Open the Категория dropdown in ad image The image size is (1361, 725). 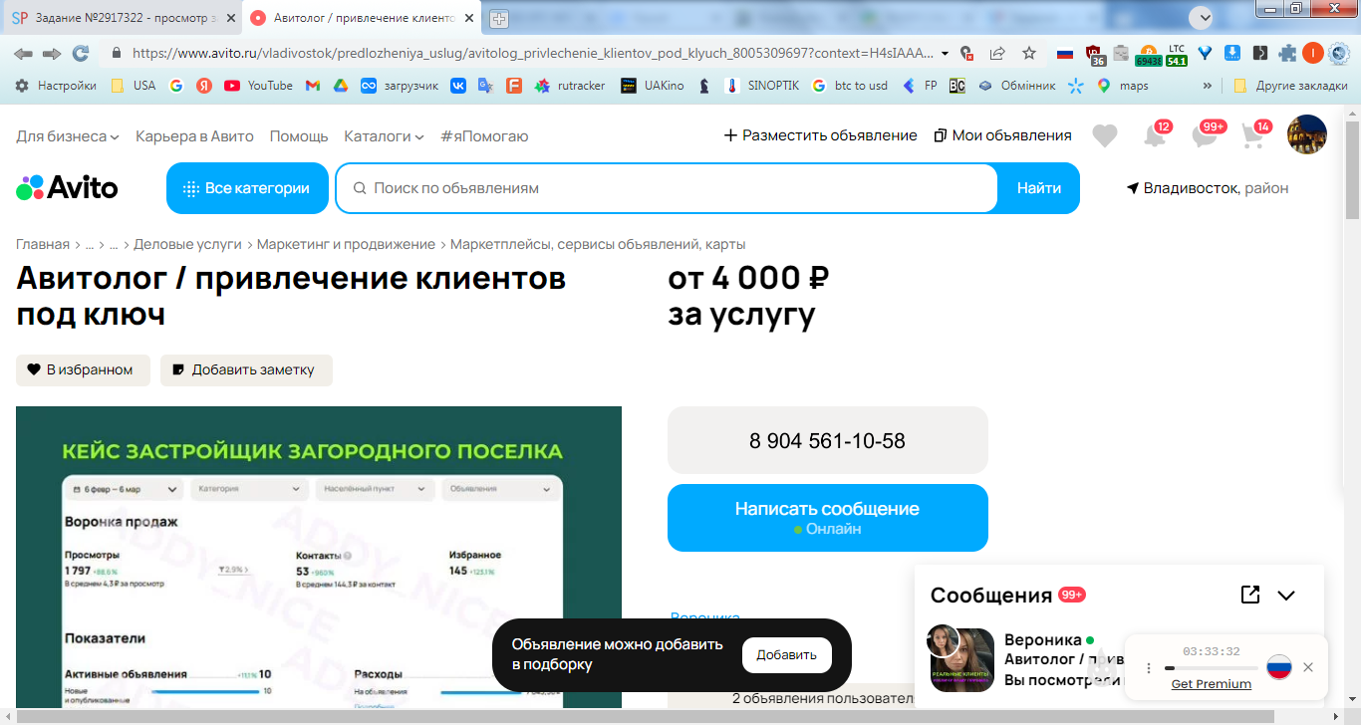coord(249,489)
